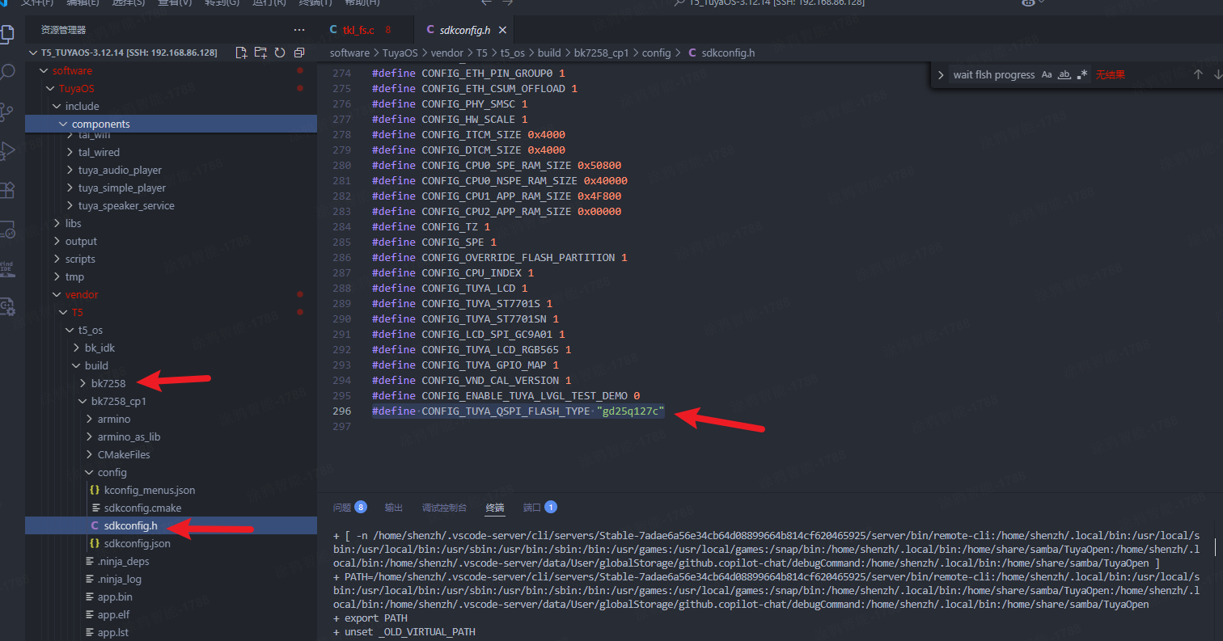1223x641 pixels.
Task: Switch to the 终端 (Terminal) panel tab
Action: click(x=495, y=508)
